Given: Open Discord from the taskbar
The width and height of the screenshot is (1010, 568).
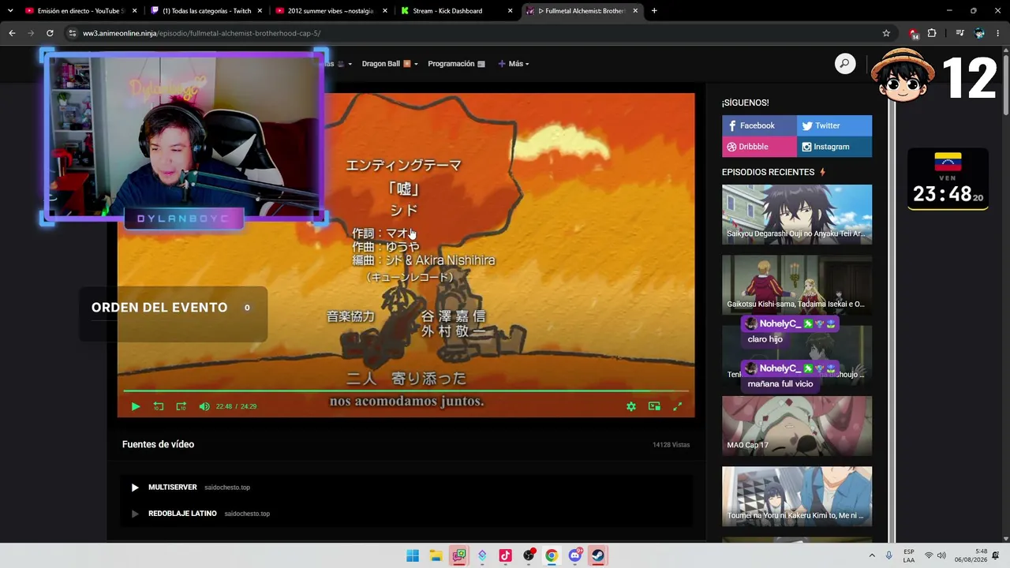Looking at the screenshot, I should coord(575,556).
